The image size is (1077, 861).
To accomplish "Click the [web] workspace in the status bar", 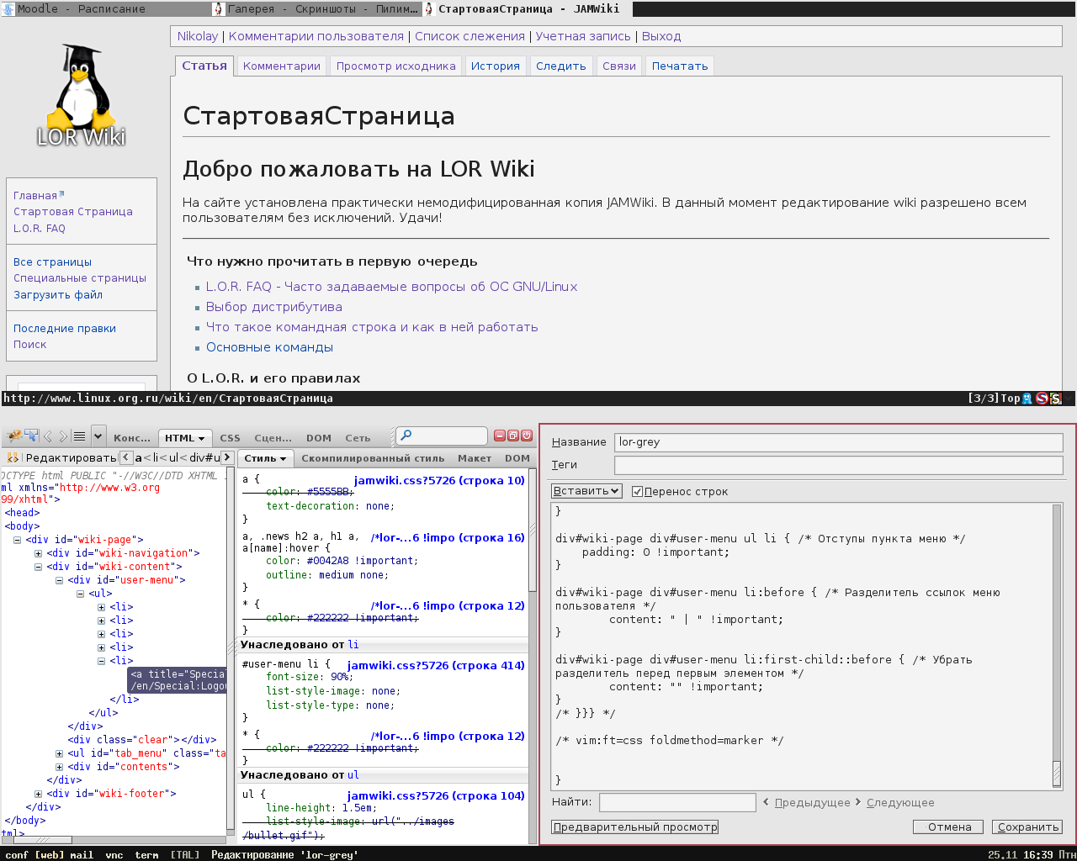I will (x=50, y=854).
